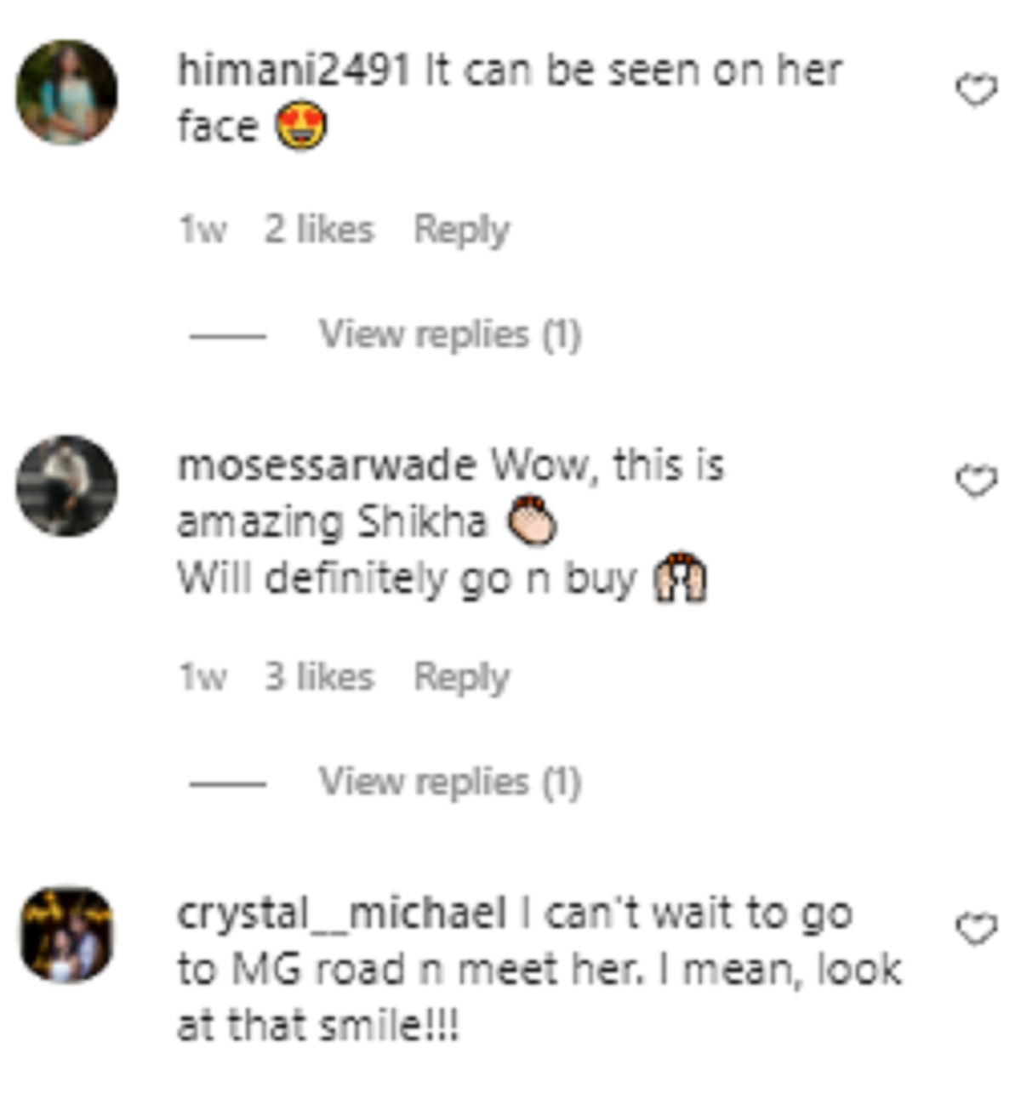The height and width of the screenshot is (1093, 1021).
Task: Expand View replies under mosessarwade's comment
Action: pos(450,783)
